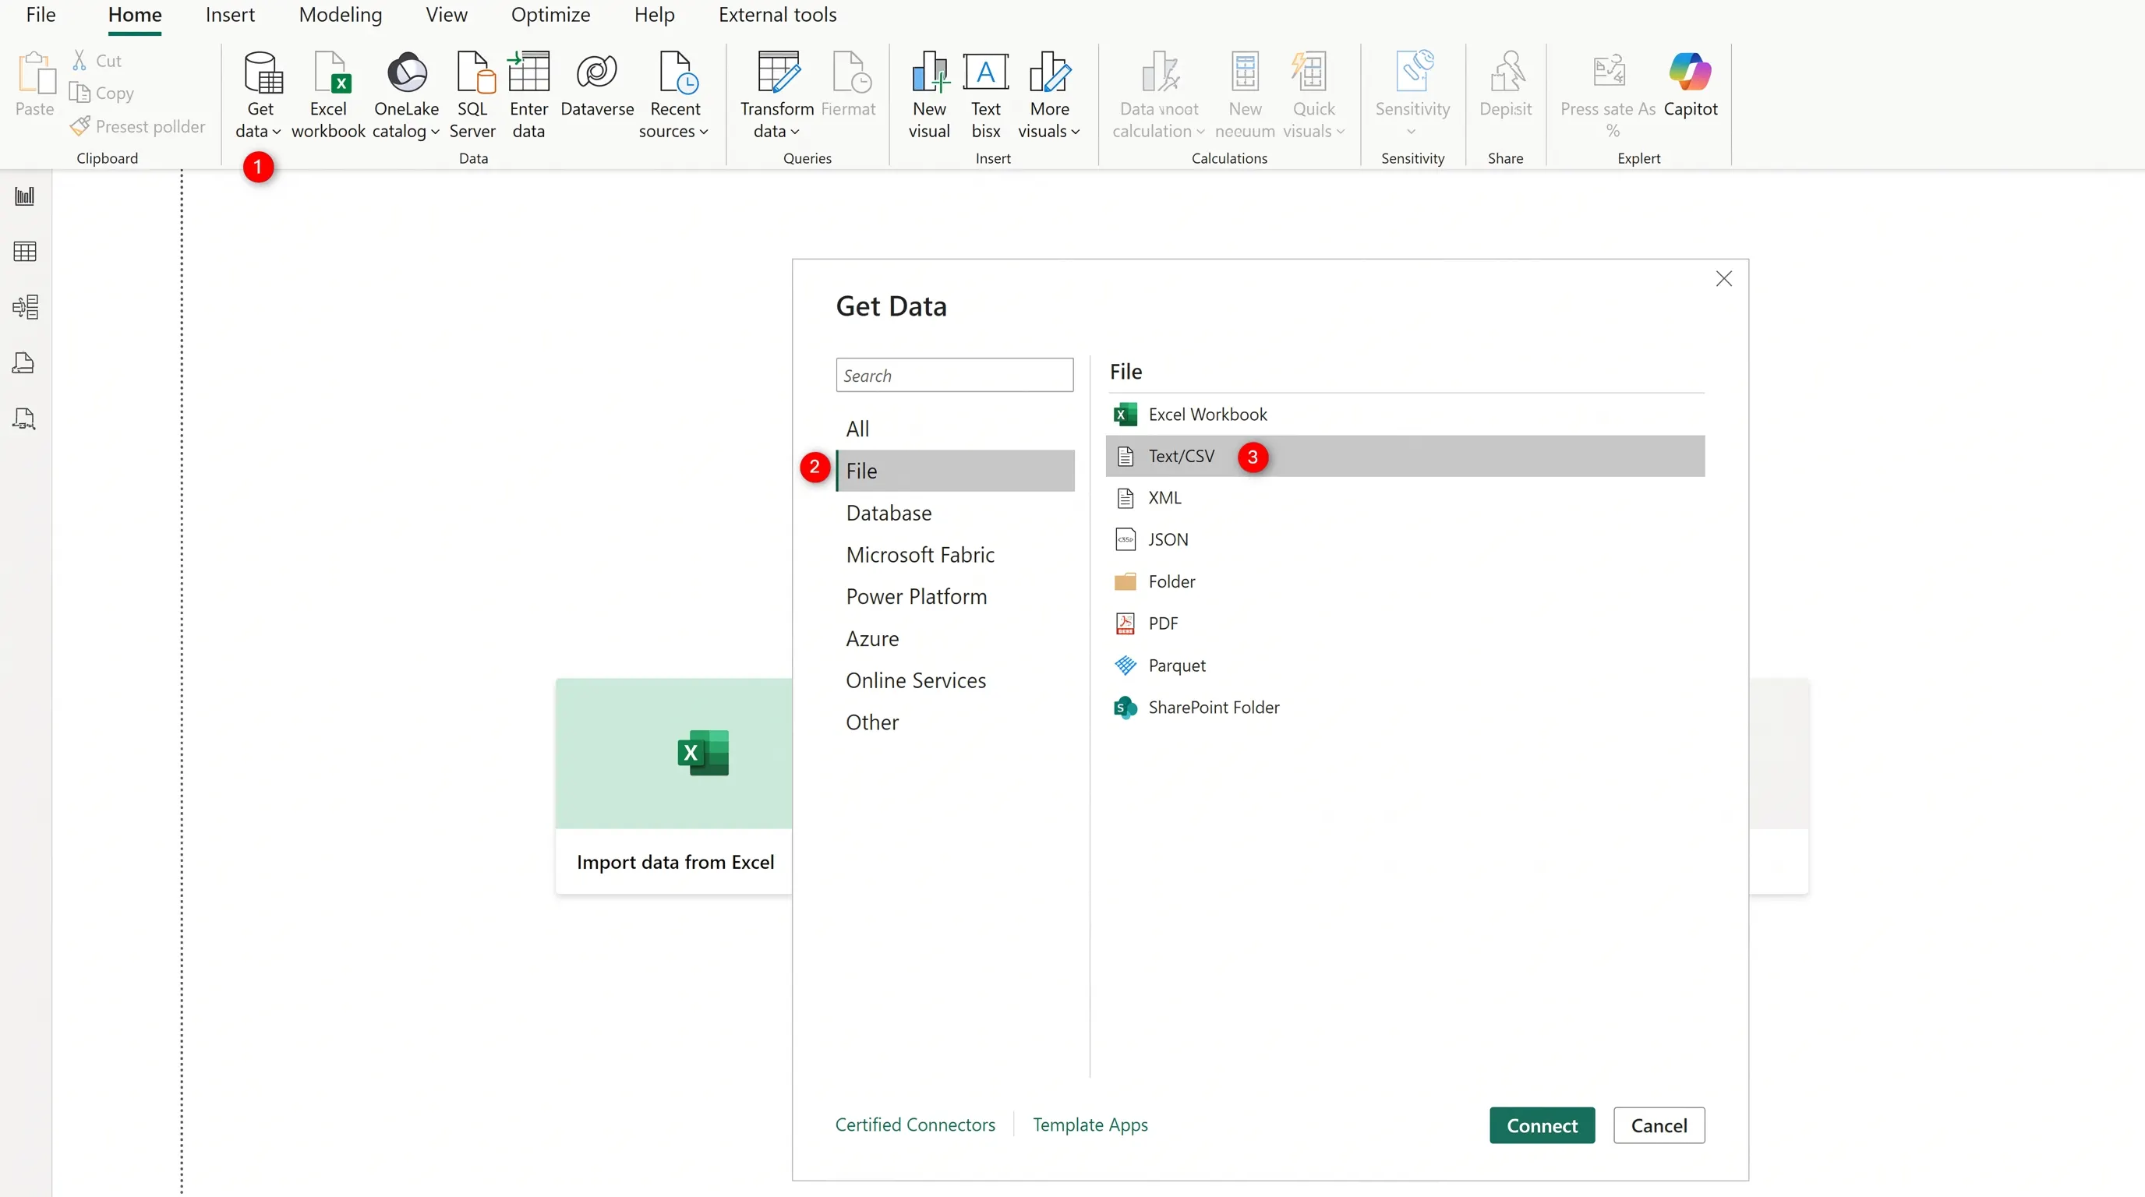Switch to the Home ribbon tab

point(135,15)
